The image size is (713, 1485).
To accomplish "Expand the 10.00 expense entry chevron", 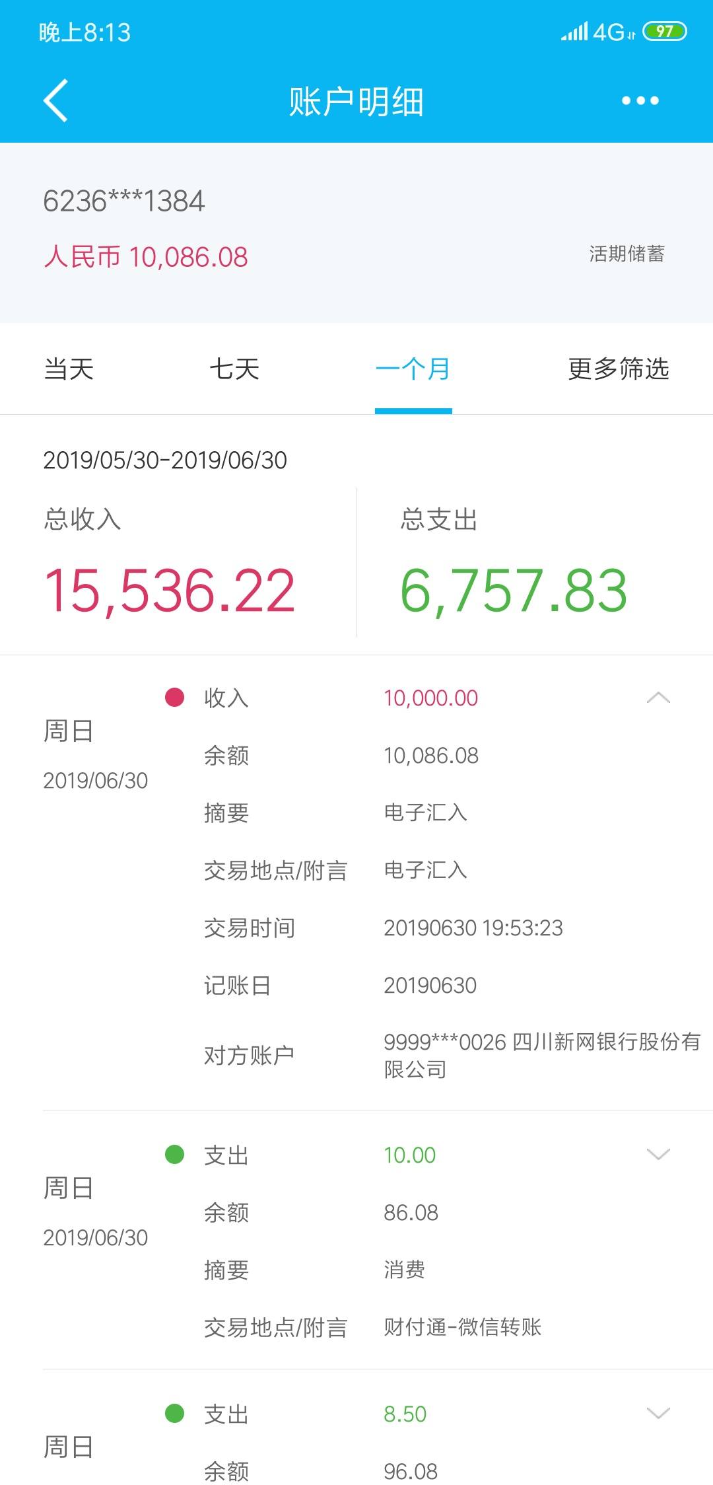I will [658, 1154].
